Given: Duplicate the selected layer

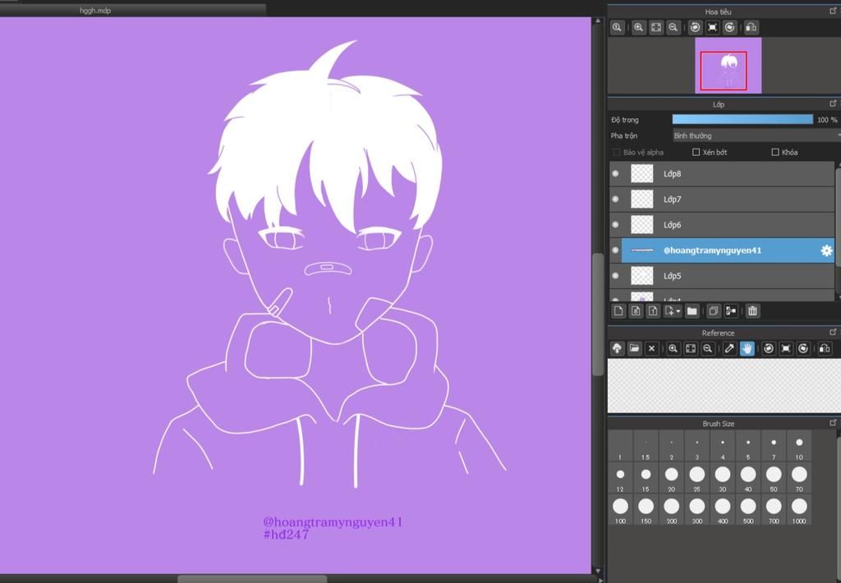Looking at the screenshot, I should point(714,311).
